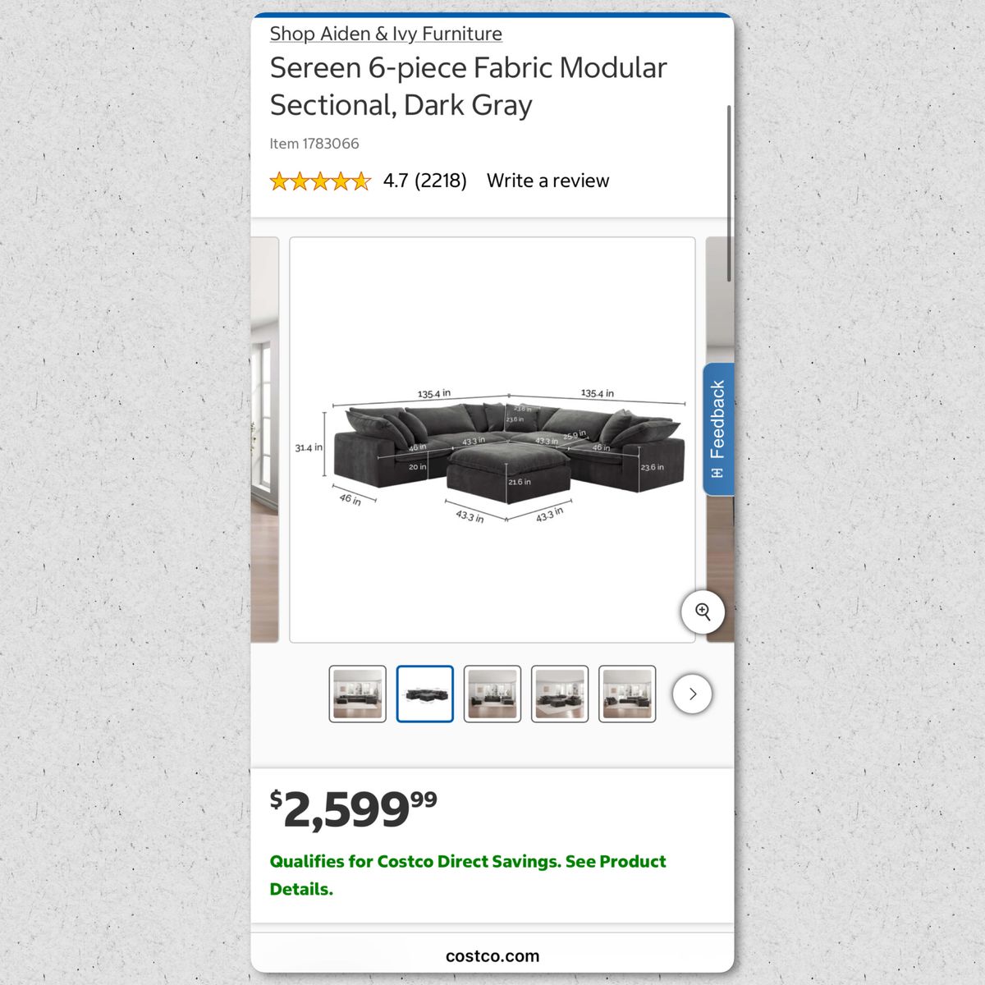Viewport: 985px width, 985px height.
Task: Select the first room-scene thumbnail
Action: click(x=358, y=694)
